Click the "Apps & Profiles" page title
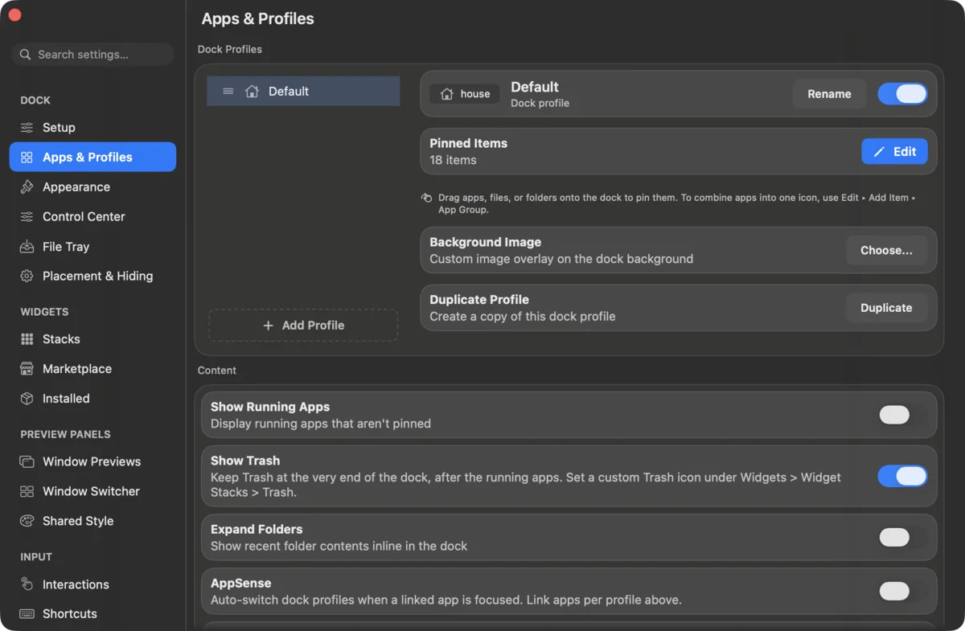Image resolution: width=965 pixels, height=631 pixels. tap(258, 18)
